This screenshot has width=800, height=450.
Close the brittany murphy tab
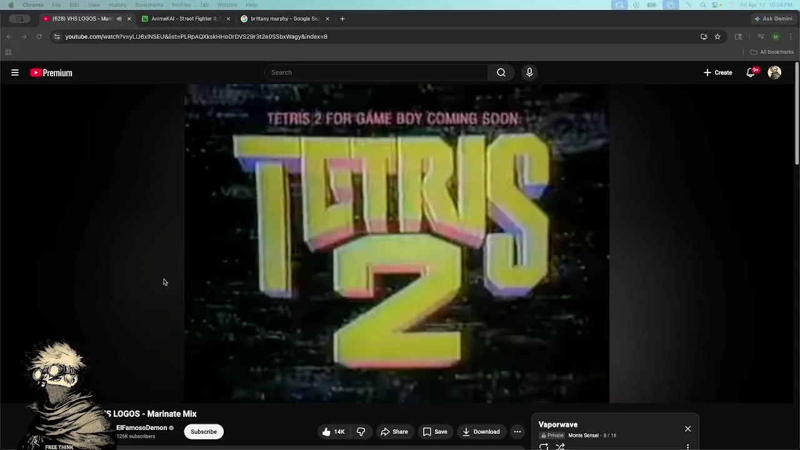point(327,19)
